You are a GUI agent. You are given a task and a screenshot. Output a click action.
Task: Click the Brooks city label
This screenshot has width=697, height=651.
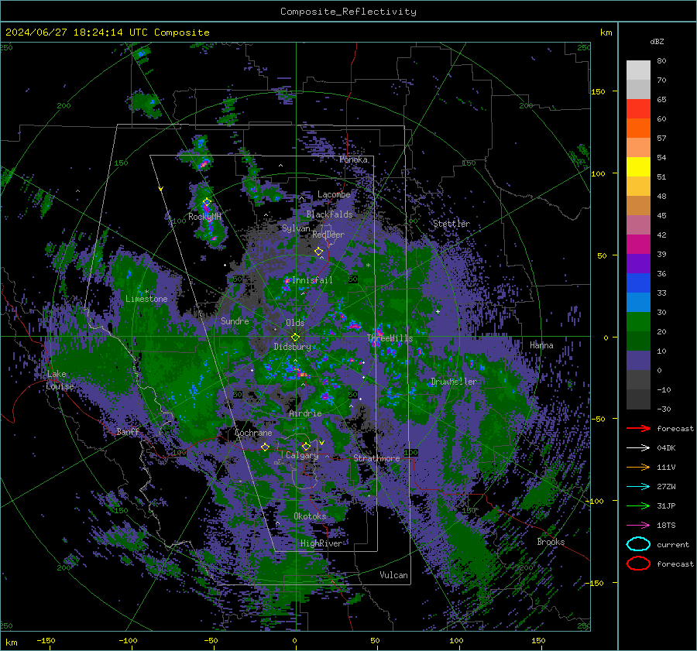[551, 542]
